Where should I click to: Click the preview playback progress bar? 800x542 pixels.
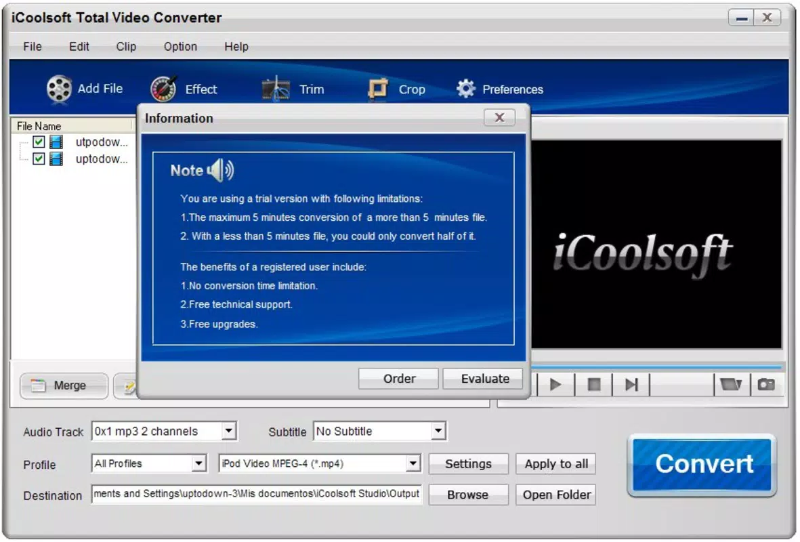(656, 367)
